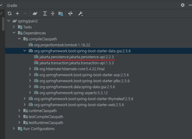192x139 pixels.
Task: Expand Run Configurations node
Action: tap(14, 129)
